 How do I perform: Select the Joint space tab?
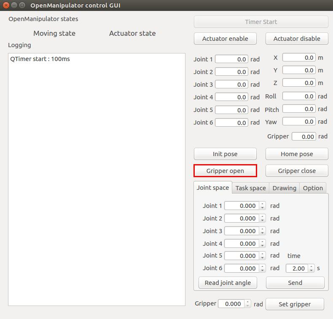(x=213, y=188)
